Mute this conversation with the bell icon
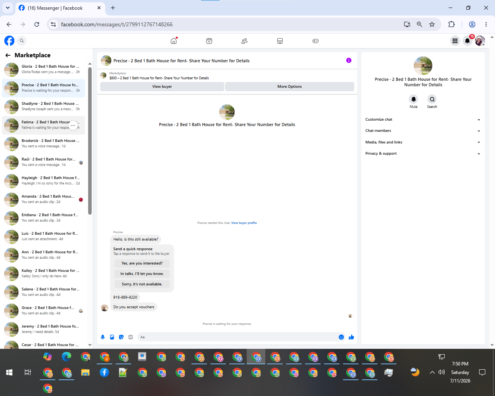This screenshot has width=495, height=396. tap(413, 99)
